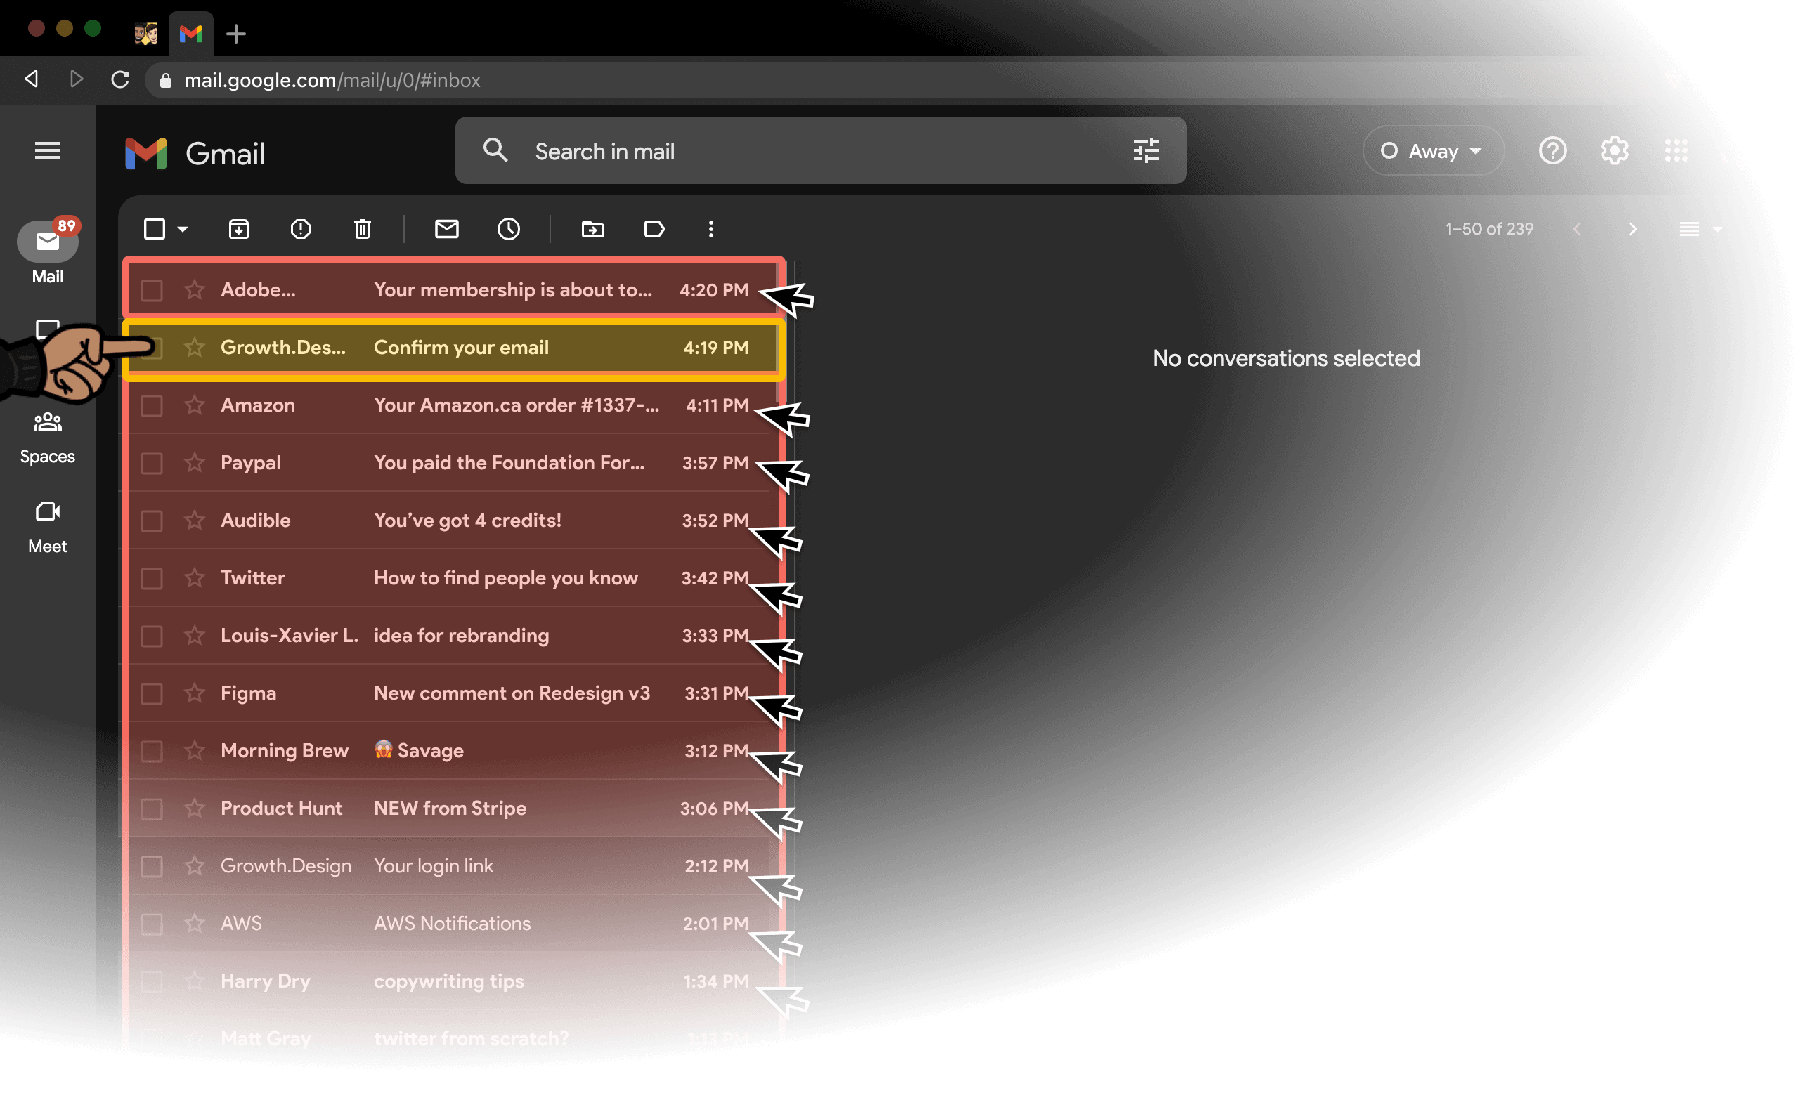
Task: Click the Snooze clock icon
Action: [x=509, y=229]
